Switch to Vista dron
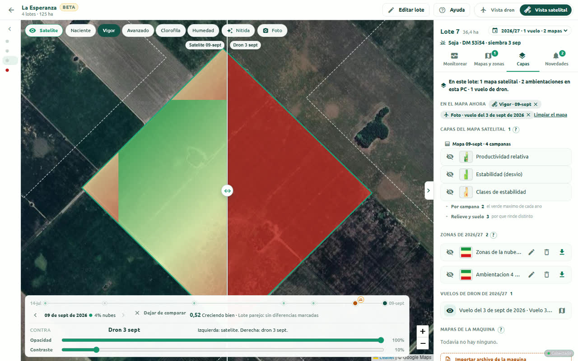The height and width of the screenshot is (361, 578). [497, 10]
